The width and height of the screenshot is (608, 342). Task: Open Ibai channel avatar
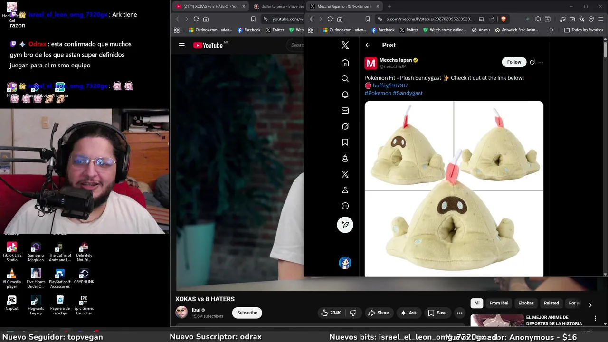coord(182,312)
